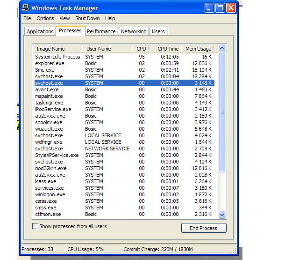Click svchost.exe using 4 104 K memory
This screenshot has width=299, height=260.
pos(124,162)
